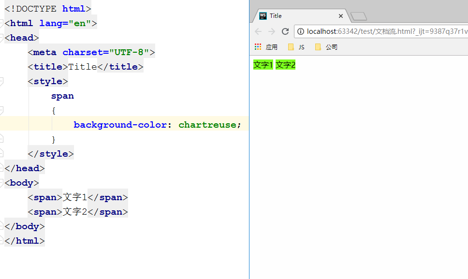This screenshot has height=279, width=468.
Task: Click the browser forward arrow
Action: (272, 31)
